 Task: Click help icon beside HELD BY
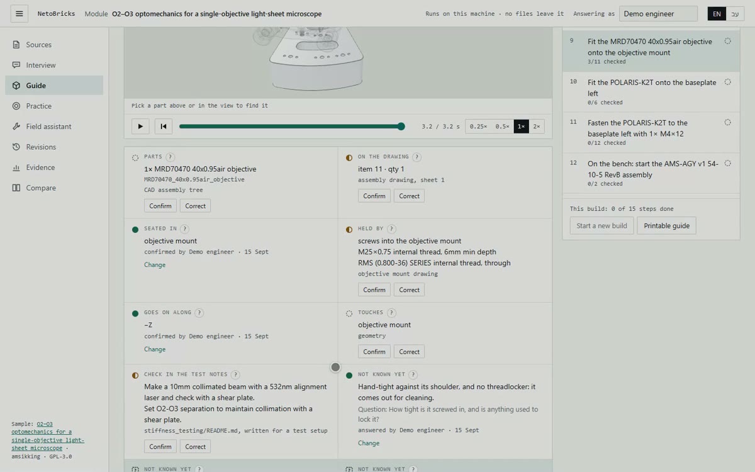pyautogui.click(x=391, y=229)
